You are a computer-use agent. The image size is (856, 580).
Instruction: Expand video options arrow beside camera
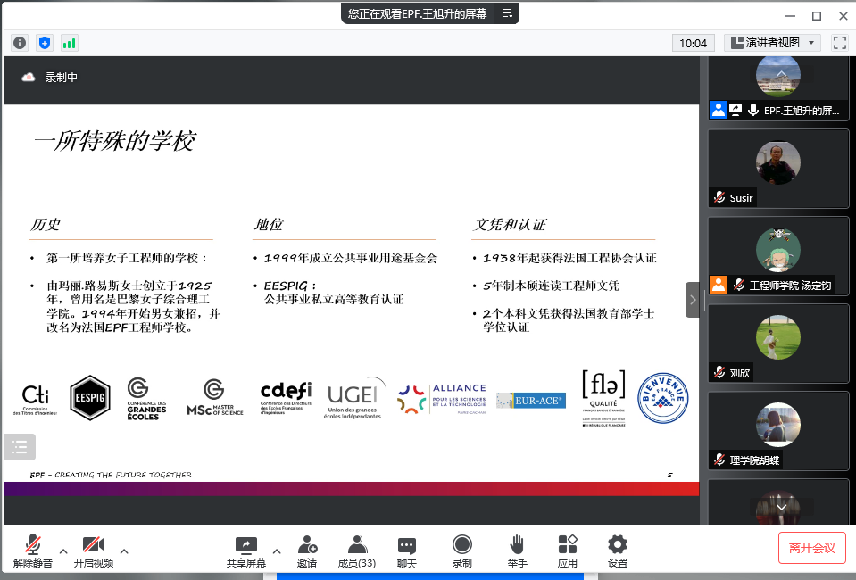point(124,551)
